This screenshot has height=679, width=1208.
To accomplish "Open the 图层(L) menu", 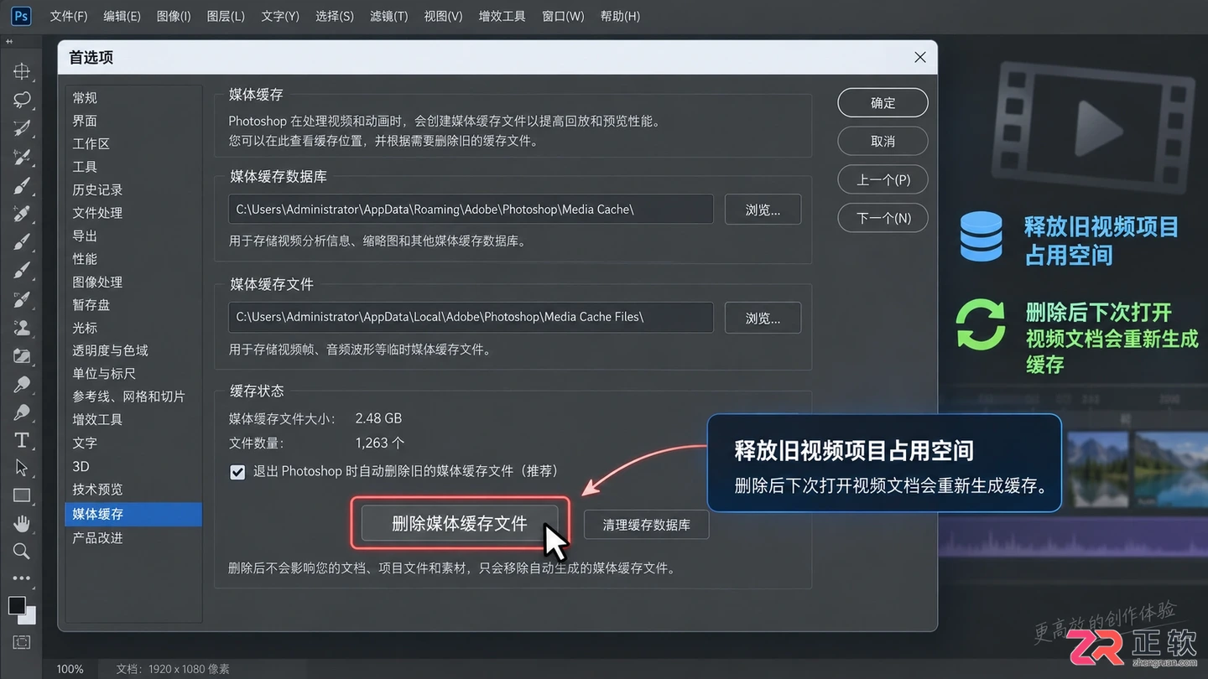I will tap(225, 16).
